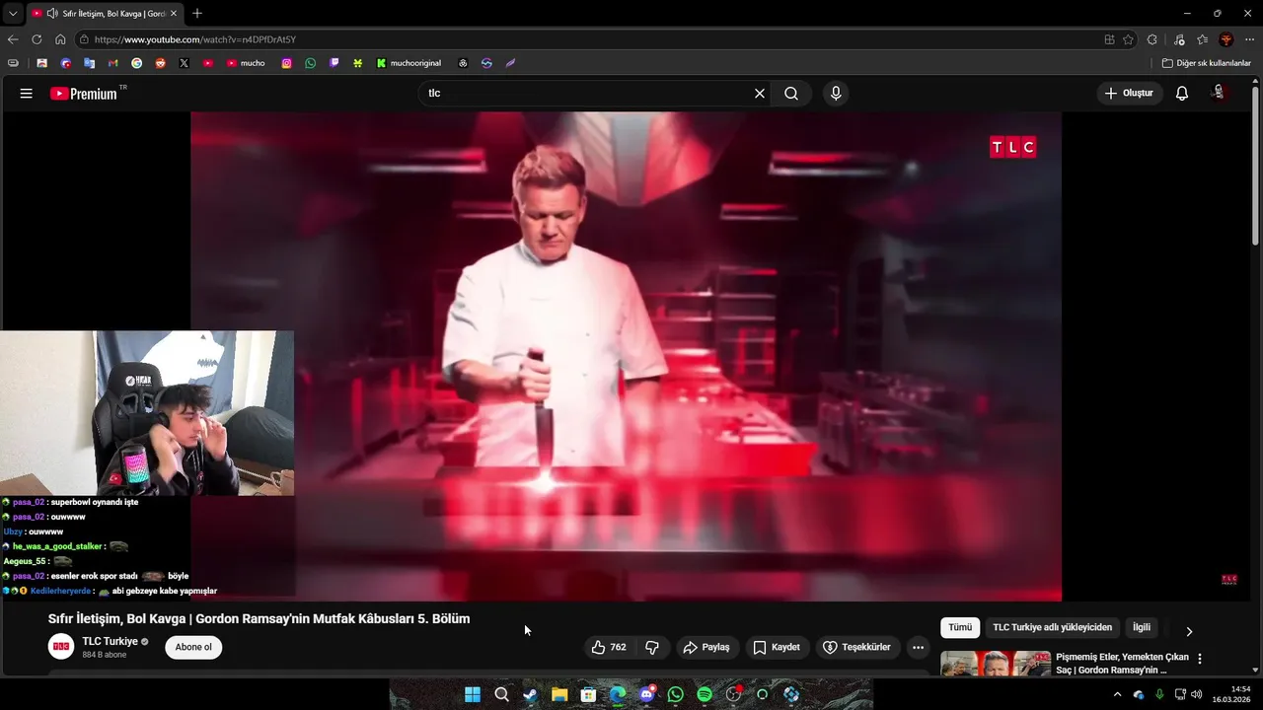The image size is (1263, 710).
Task: Like the video with 762 likes
Action: click(x=609, y=648)
